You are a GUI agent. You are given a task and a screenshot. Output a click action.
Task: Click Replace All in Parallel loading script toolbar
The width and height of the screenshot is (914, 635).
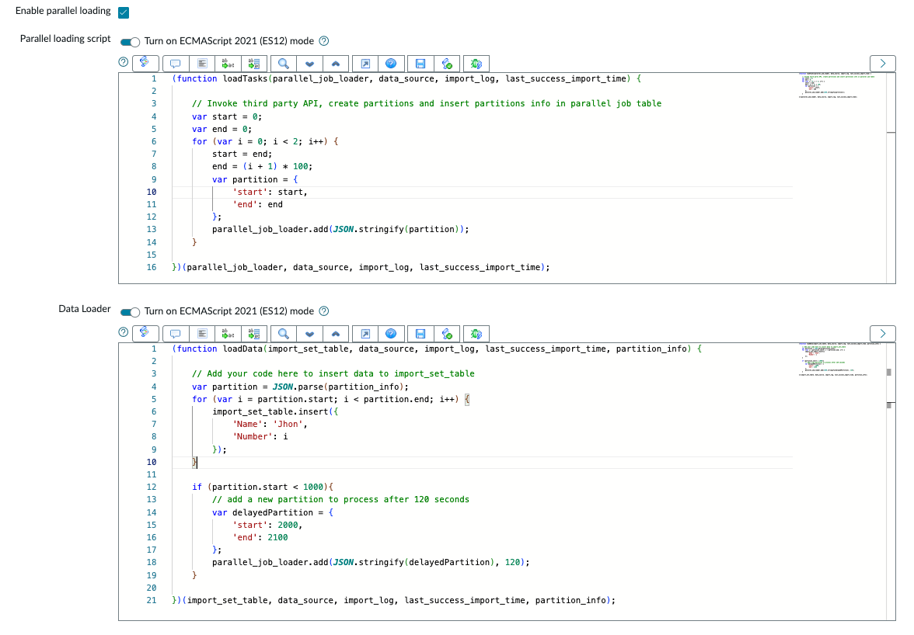tap(254, 64)
